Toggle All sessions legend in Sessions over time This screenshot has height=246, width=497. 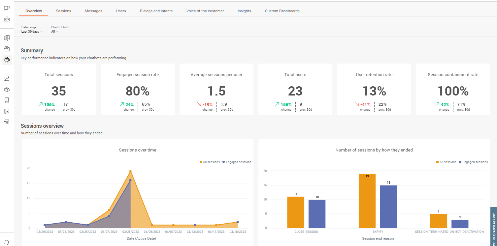pos(210,162)
